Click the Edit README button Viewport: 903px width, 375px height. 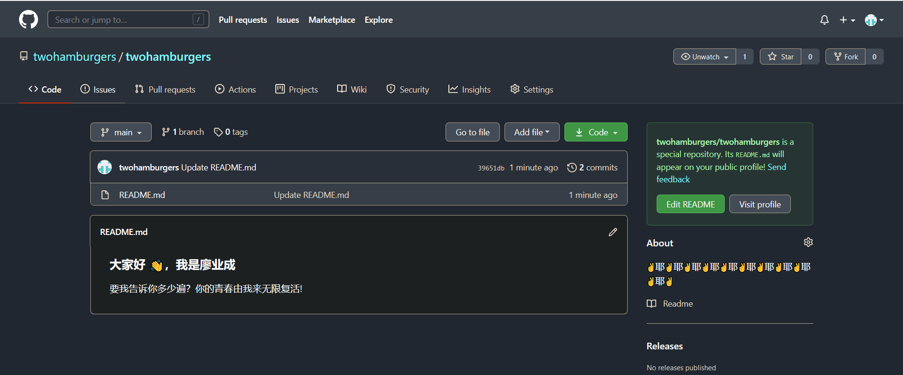pos(690,204)
